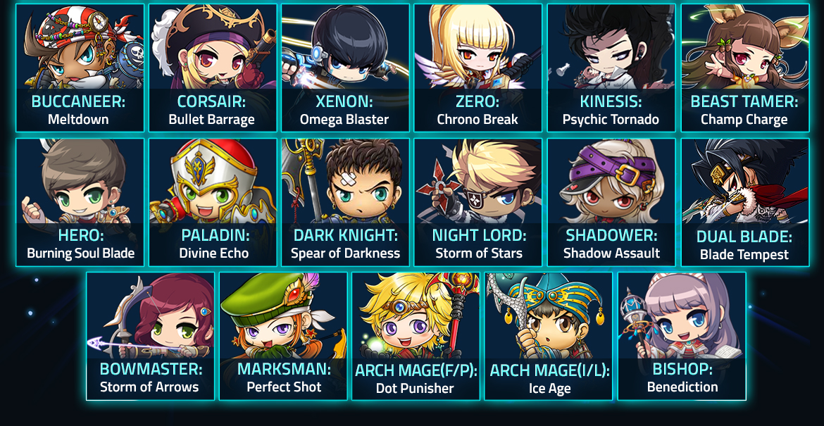Select the Beast Tamer character portrait
The height and width of the screenshot is (426, 824).
745,46
